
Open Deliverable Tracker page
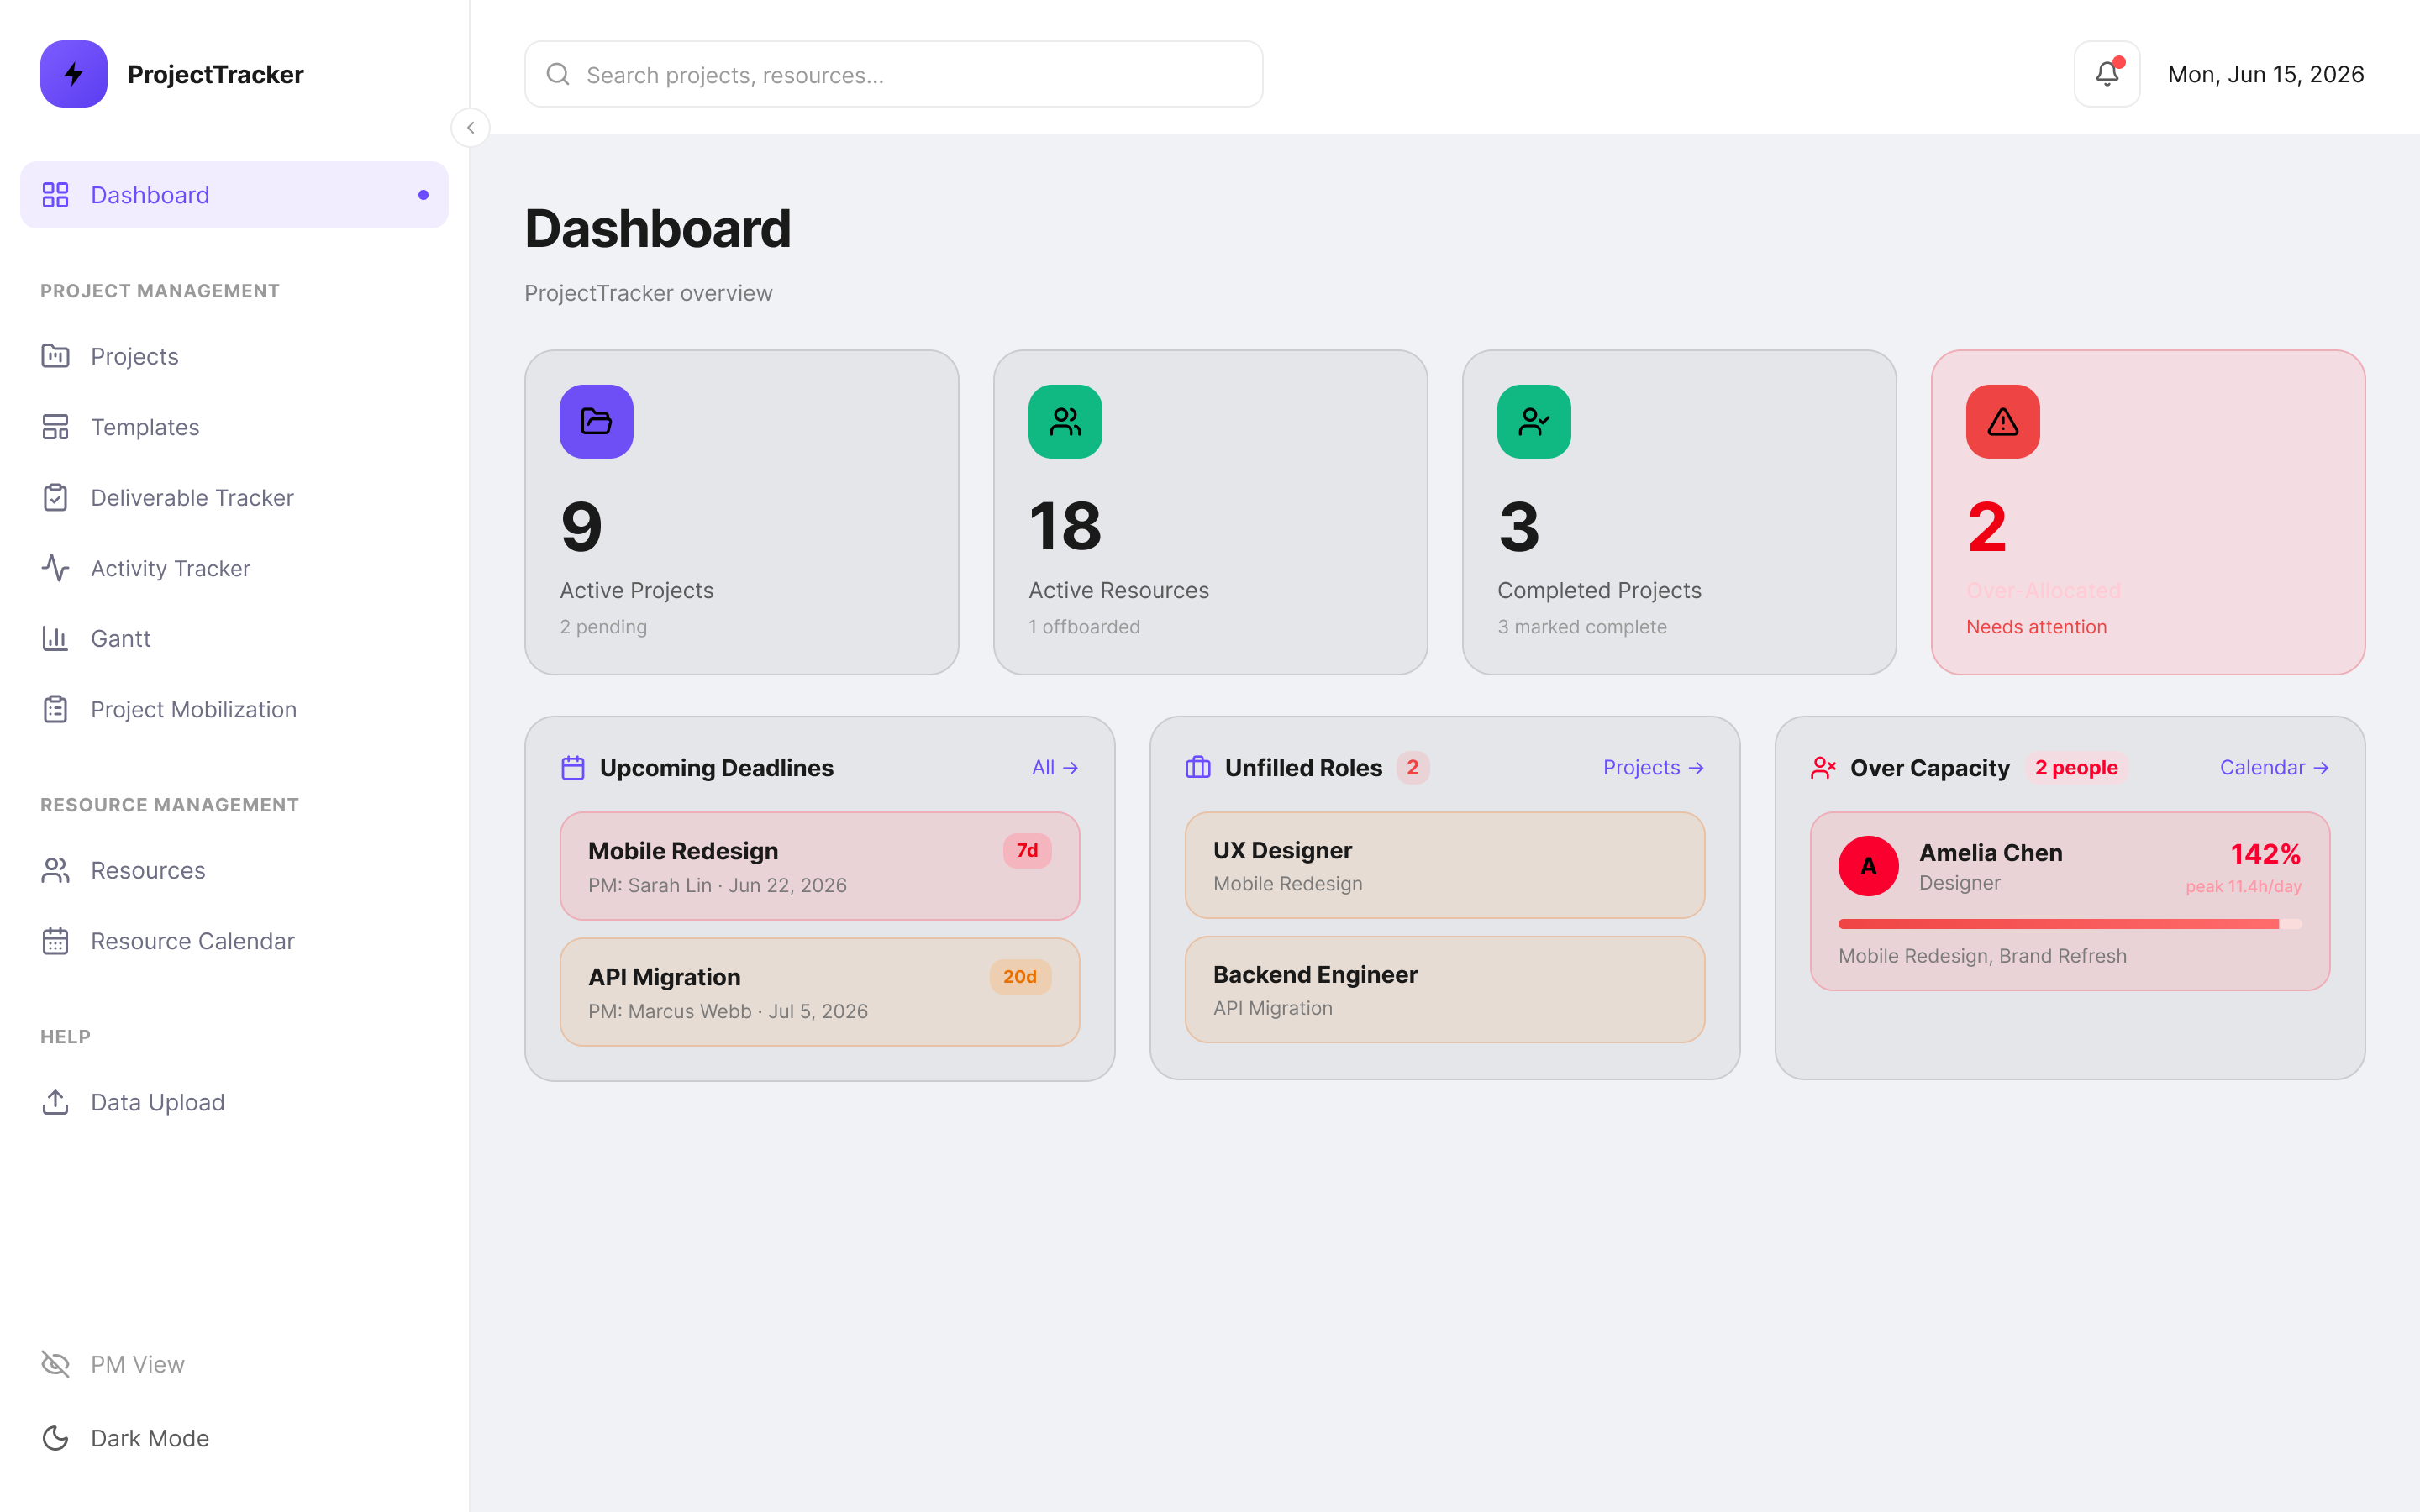[x=234, y=497]
